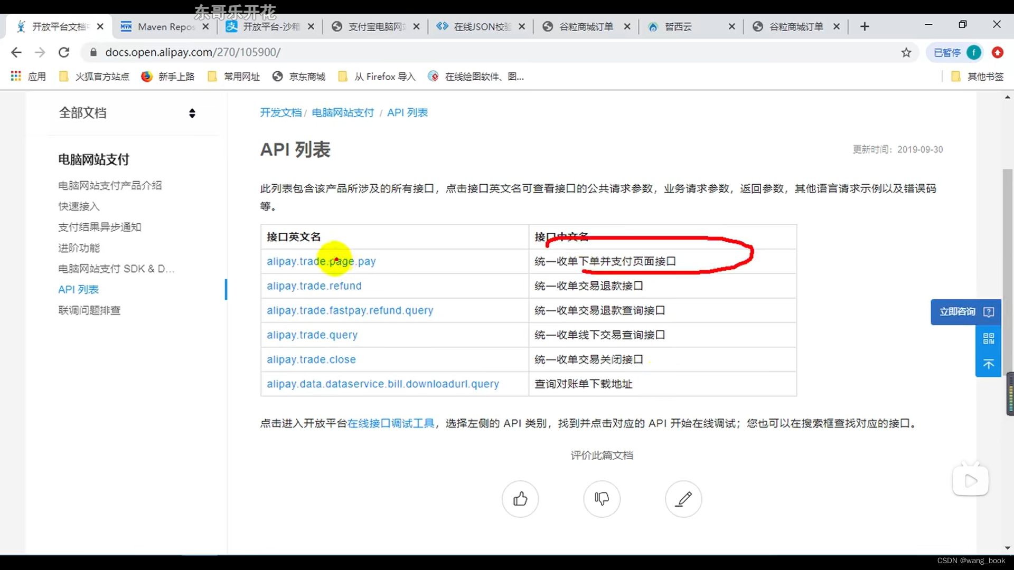Open the alipay.trade.page.pay link
The image size is (1014, 570).
[x=321, y=261]
